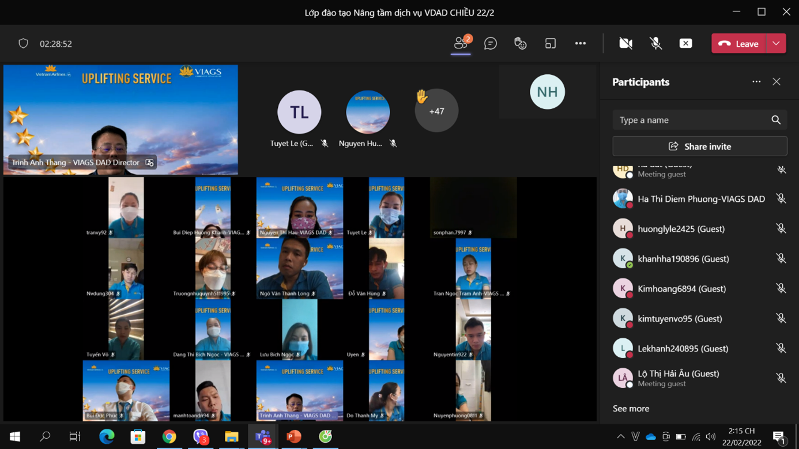Click Trinh Anh Thang director spotlight video

click(120, 120)
